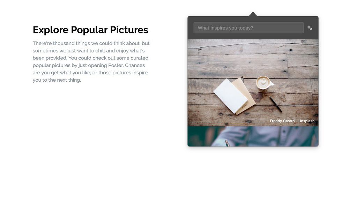
Task: Click the popover's top arrow pointer
Action: click(253, 14)
